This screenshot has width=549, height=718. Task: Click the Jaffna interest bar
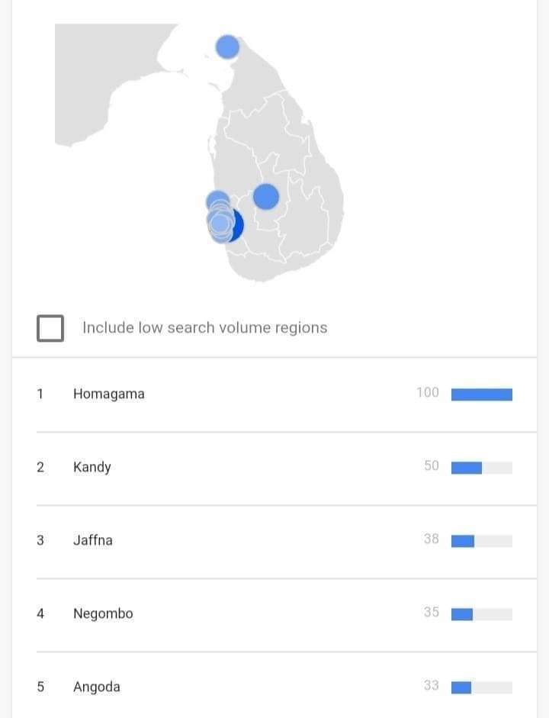[x=482, y=541]
